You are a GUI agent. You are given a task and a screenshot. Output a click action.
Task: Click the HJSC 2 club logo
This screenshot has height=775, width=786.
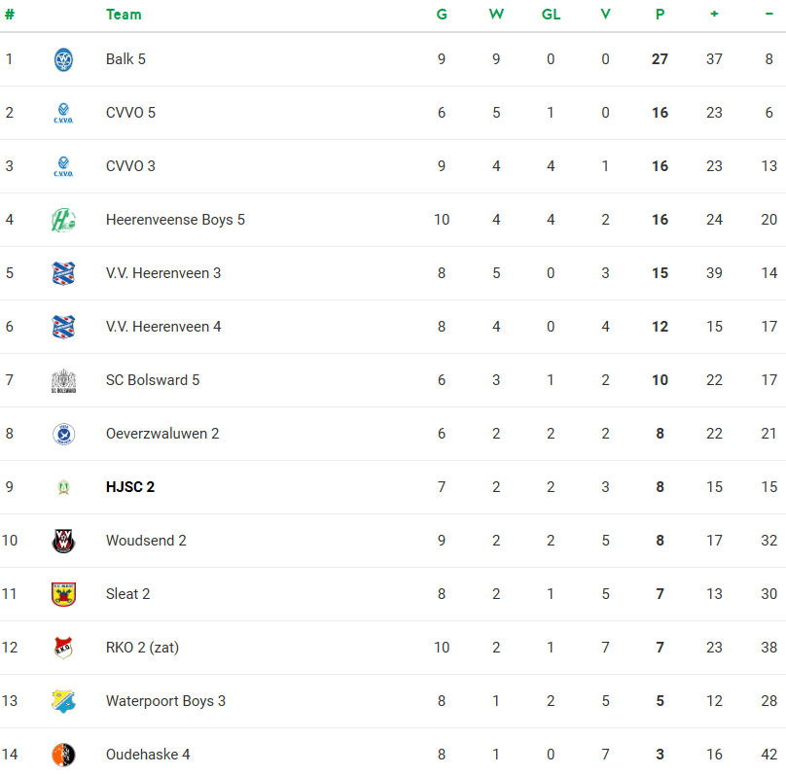click(63, 487)
